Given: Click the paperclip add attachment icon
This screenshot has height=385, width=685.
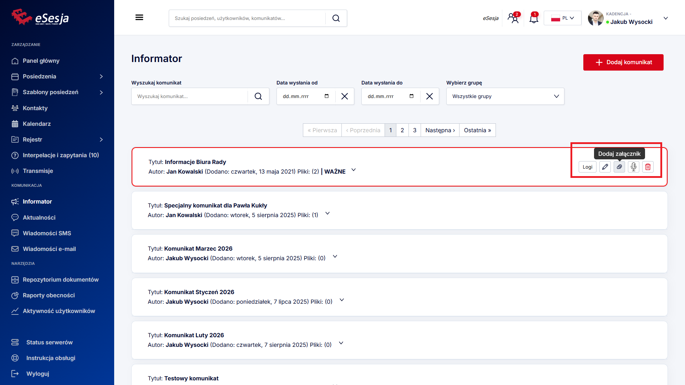Looking at the screenshot, I should (x=619, y=167).
